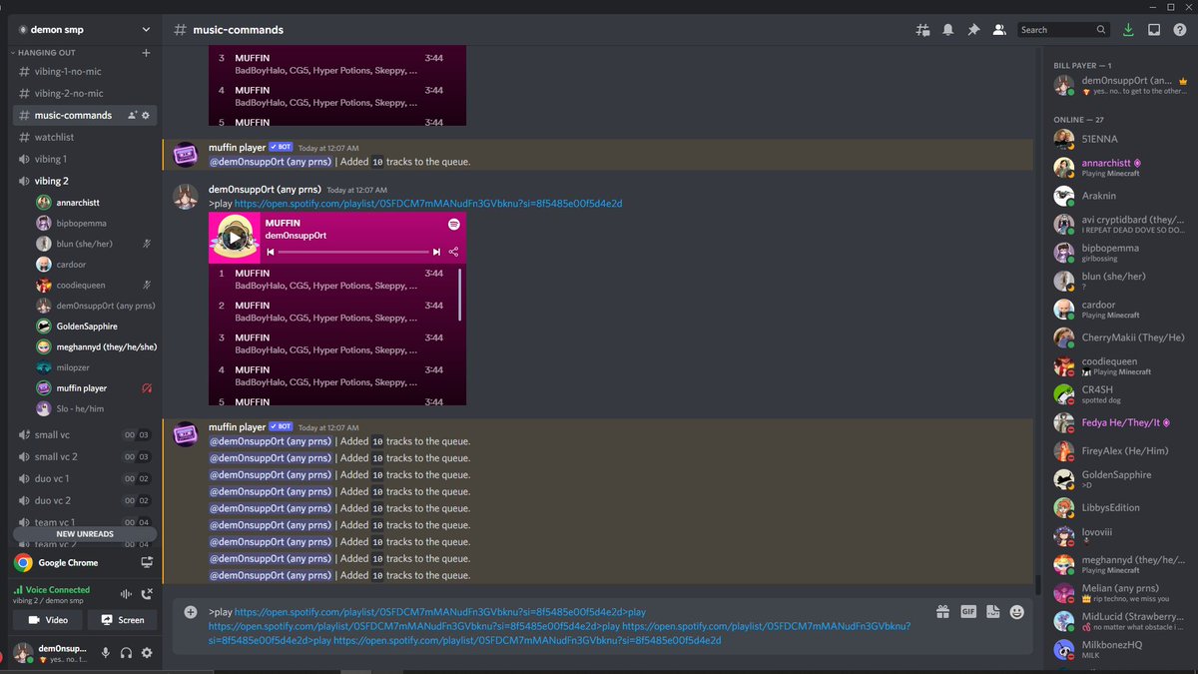
Task: Add attachment with the plus icon
Action: pos(191,611)
